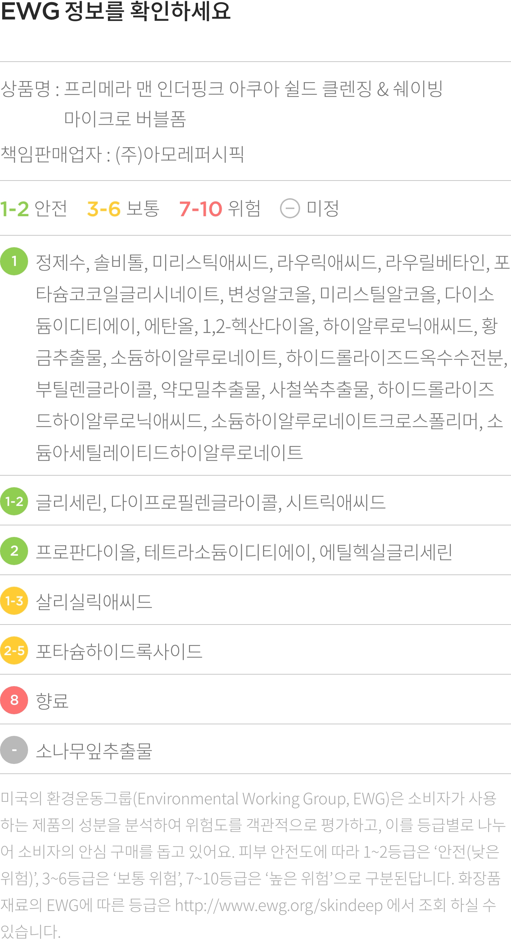Screen dimensions: 511x942
Task: Click the yellow 2-5 grade badge
Action: point(14,650)
